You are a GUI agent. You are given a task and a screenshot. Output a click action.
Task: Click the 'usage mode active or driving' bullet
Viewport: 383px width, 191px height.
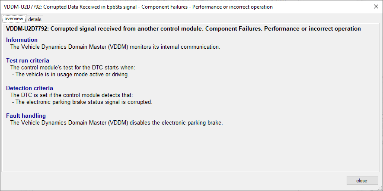coord(70,75)
